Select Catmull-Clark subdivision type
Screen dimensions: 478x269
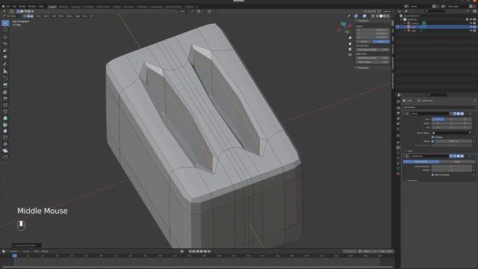point(421,161)
